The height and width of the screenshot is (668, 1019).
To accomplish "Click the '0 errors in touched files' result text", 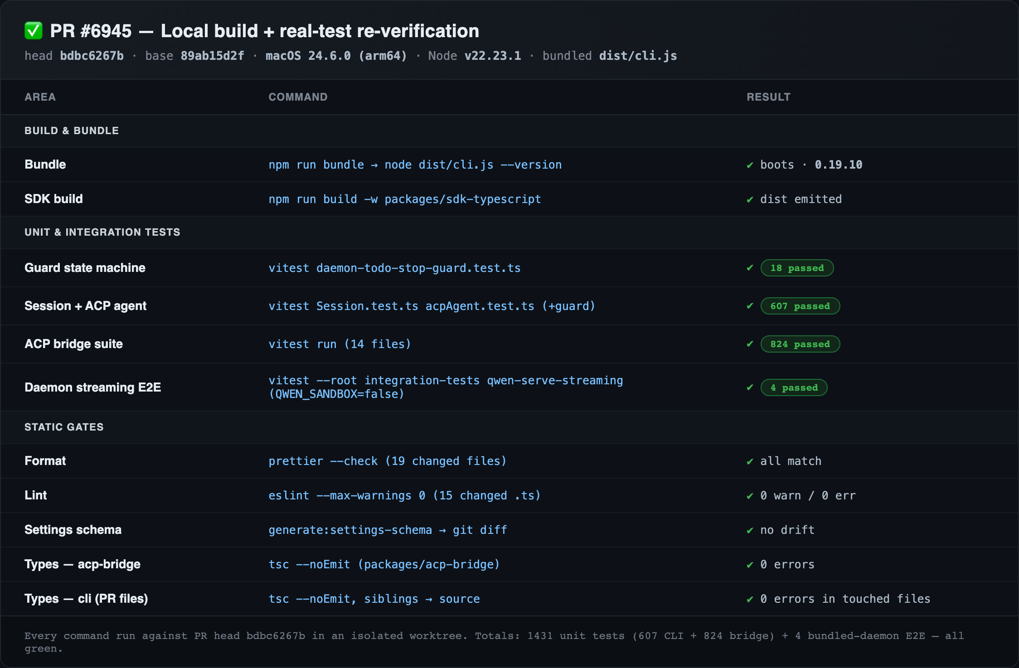I will tap(845, 599).
